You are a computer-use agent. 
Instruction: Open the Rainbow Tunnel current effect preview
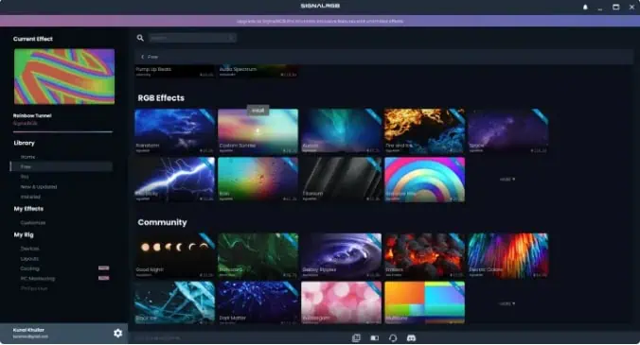[x=64, y=77]
